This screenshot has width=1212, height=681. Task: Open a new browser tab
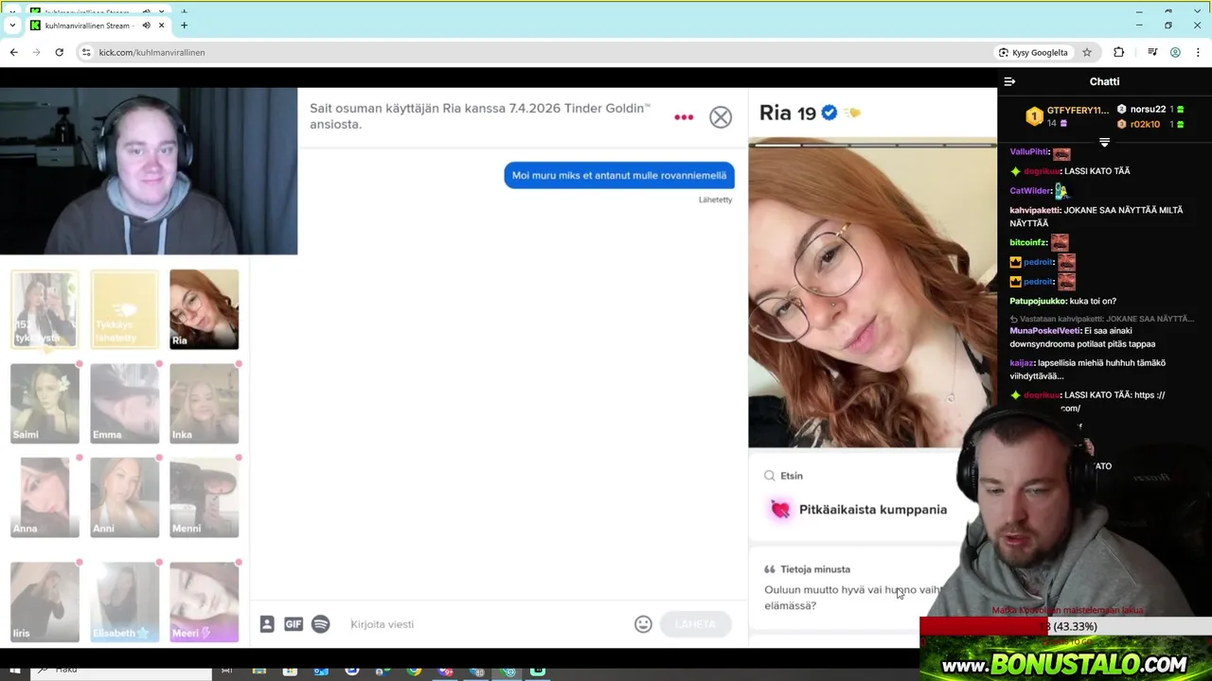[x=184, y=26]
